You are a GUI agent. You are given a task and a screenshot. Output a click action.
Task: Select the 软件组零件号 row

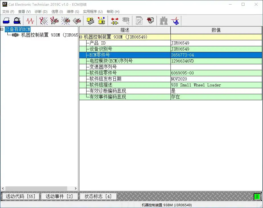coord(170,73)
